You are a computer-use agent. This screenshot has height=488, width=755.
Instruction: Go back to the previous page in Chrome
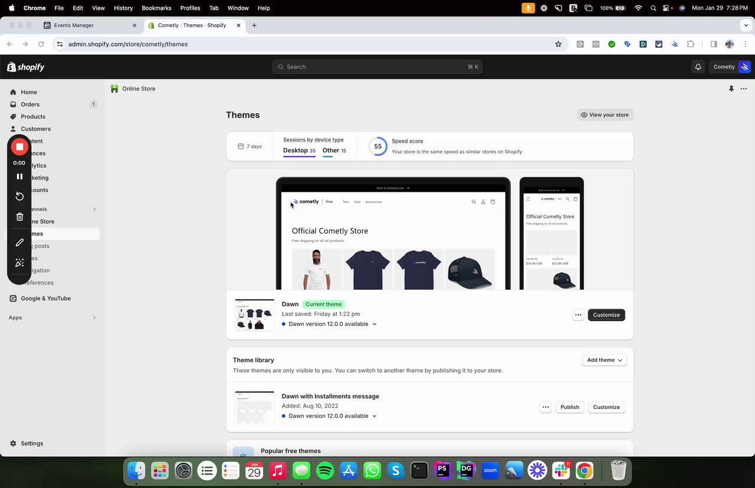tap(10, 44)
